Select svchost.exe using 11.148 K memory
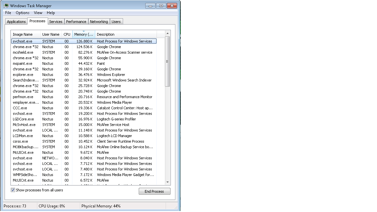Viewport: 377px width, 212px height. 84,130
